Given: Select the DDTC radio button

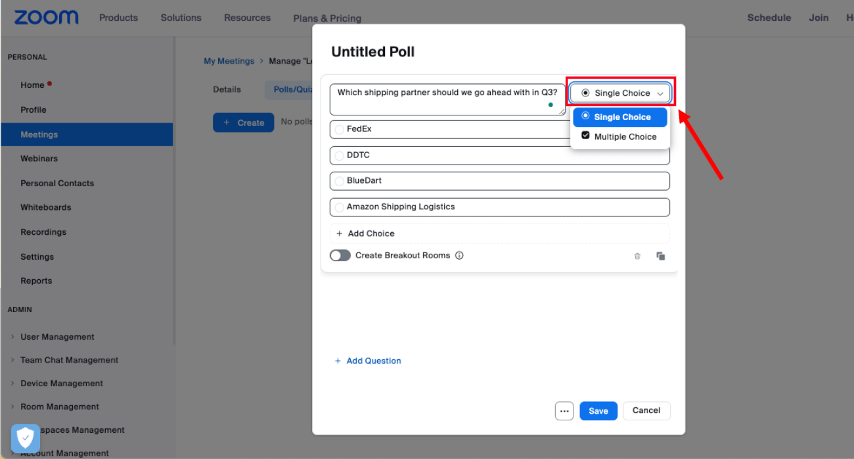Looking at the screenshot, I should (339, 156).
